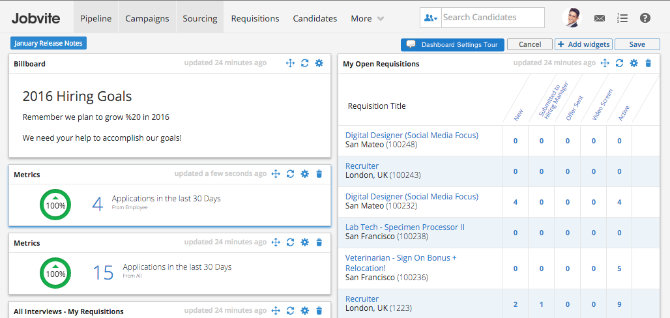Click the 100% progress ring for Employee applications
This screenshot has height=318, width=670.
[55, 205]
